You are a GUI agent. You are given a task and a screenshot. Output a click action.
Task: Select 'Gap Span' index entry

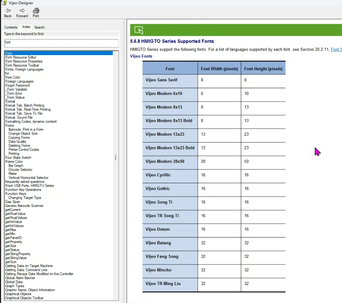click(x=13, y=202)
